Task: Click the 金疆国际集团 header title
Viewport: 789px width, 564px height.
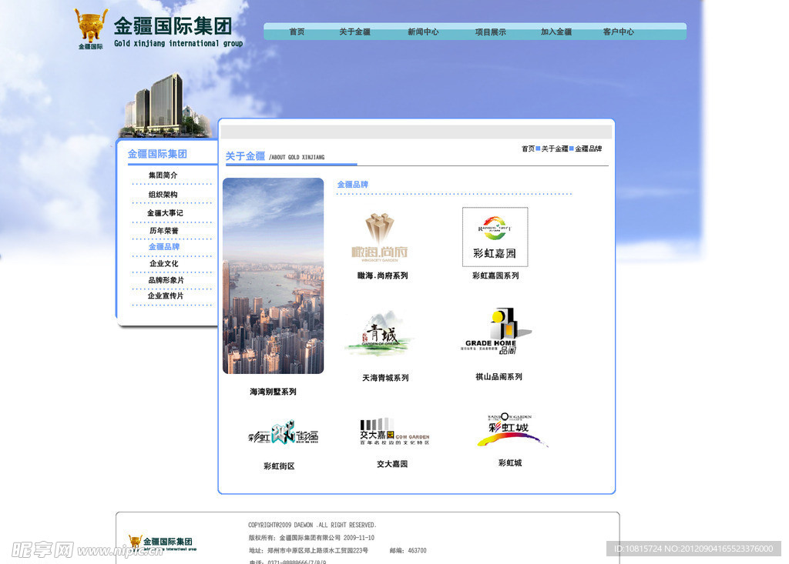Action: tap(173, 26)
